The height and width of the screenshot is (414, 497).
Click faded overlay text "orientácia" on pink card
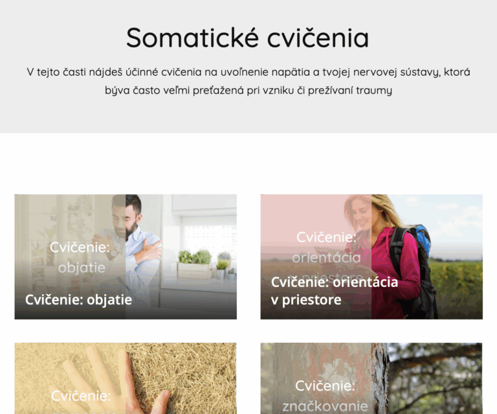coord(326,258)
